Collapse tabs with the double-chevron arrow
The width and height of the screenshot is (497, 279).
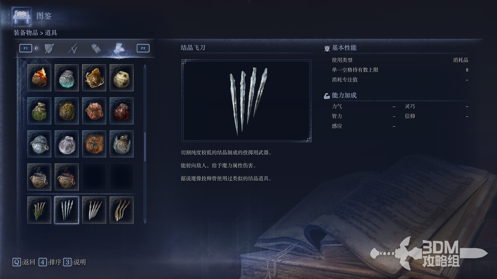pyautogui.click(x=36, y=48)
